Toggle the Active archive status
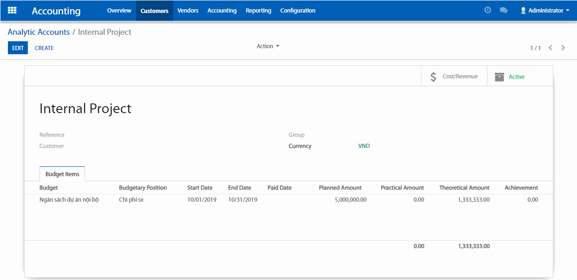The height and width of the screenshot is (280, 577). click(x=516, y=77)
